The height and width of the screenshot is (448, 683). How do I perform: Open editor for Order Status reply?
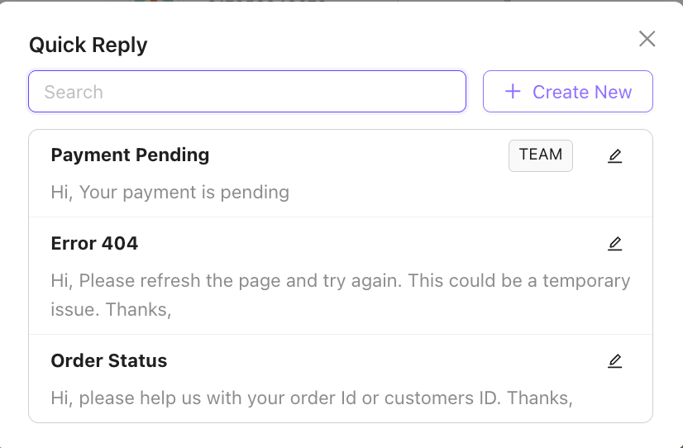click(614, 361)
